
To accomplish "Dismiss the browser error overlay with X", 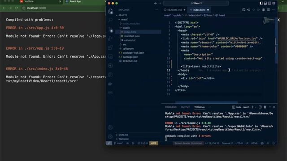I will [x=278, y=20].
